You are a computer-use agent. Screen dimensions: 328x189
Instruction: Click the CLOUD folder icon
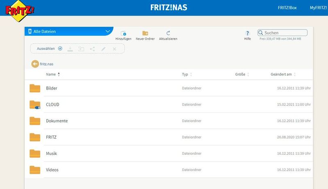coord(35,104)
